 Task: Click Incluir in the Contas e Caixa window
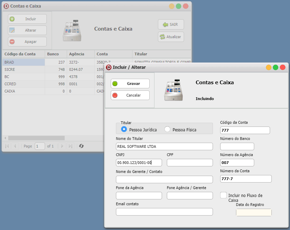tap(27, 19)
